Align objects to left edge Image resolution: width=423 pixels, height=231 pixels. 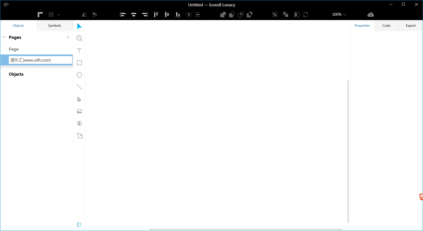[123, 15]
